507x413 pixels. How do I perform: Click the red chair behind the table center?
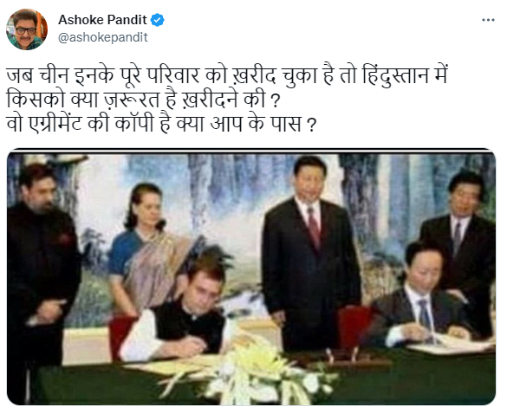click(354, 326)
